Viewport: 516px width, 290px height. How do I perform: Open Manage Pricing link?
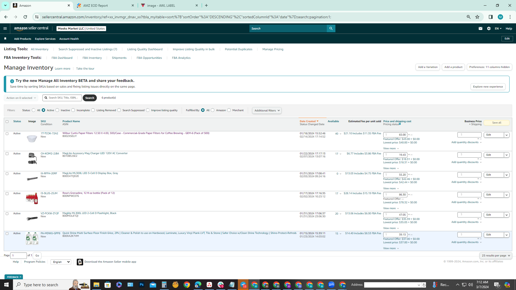coord(273,49)
